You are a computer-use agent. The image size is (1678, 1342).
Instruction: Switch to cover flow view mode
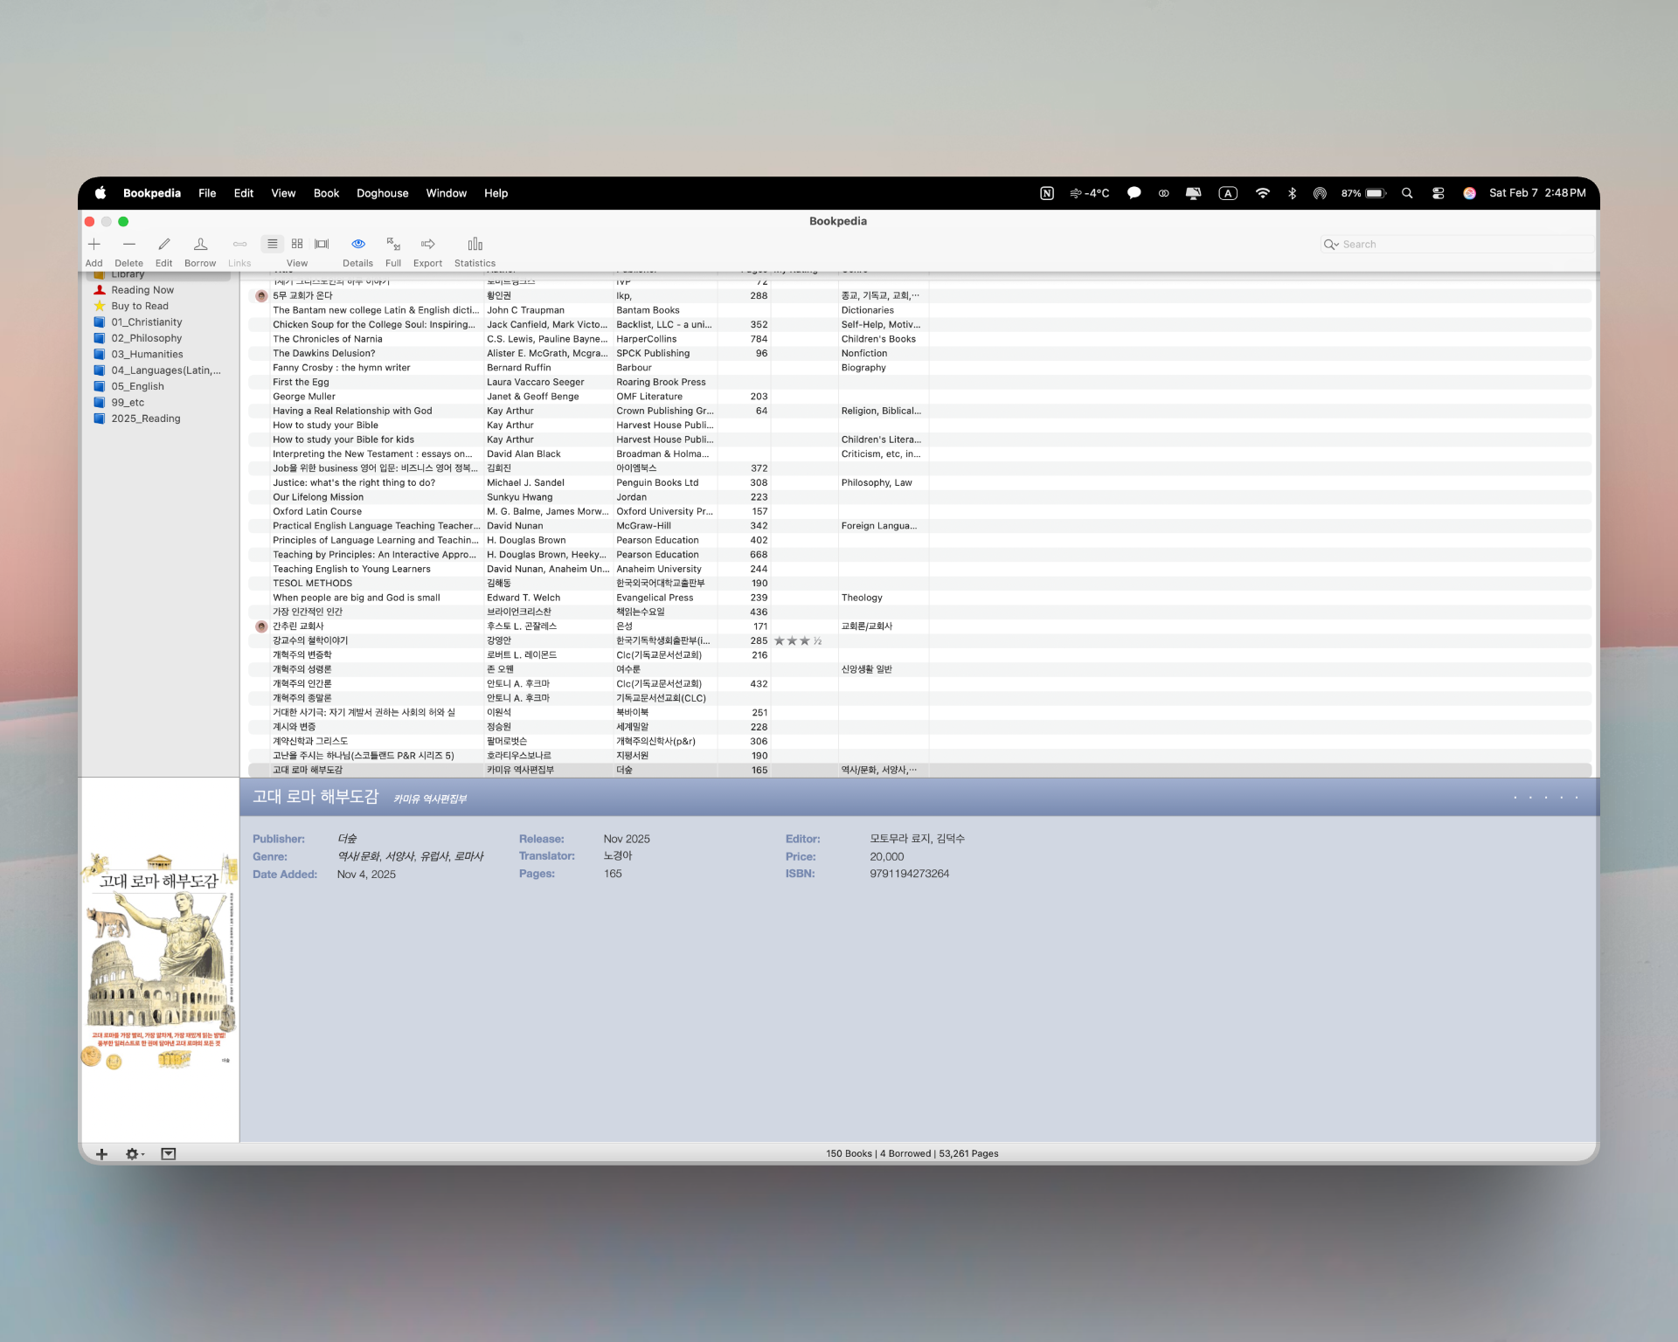click(x=322, y=244)
